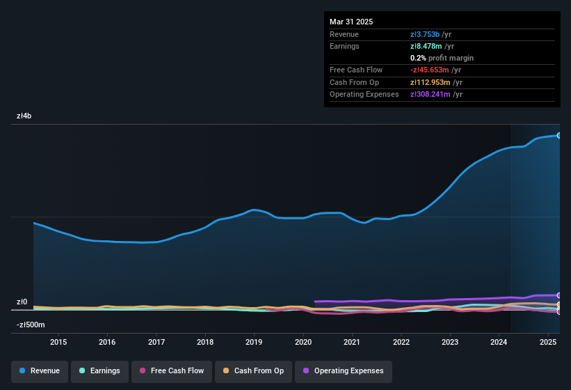Click the zł112.953m cash from op value
The width and height of the screenshot is (571, 390).
tap(430, 82)
